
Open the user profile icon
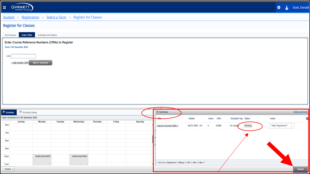[287, 8]
